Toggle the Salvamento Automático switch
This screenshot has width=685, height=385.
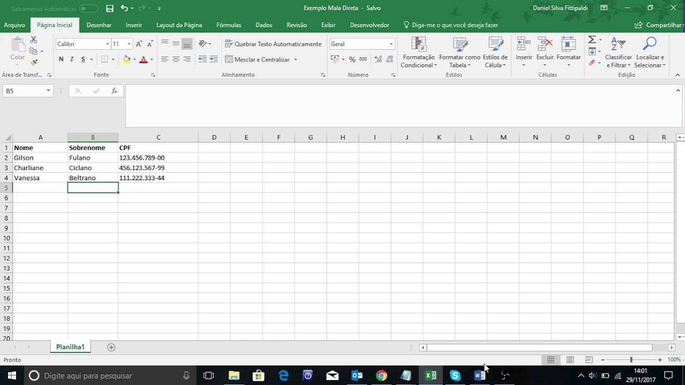[88, 9]
